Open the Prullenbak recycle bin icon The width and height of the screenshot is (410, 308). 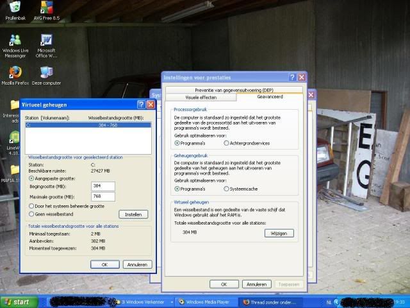coord(15,9)
